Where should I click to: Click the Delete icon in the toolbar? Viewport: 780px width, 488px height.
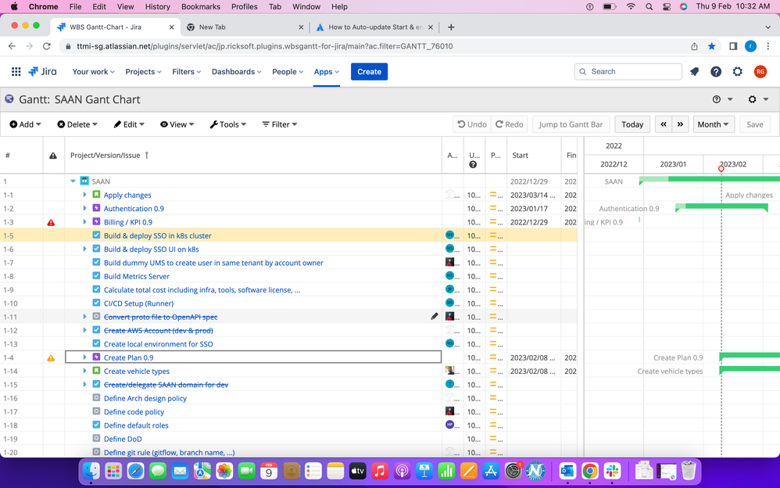pyautogui.click(x=62, y=124)
